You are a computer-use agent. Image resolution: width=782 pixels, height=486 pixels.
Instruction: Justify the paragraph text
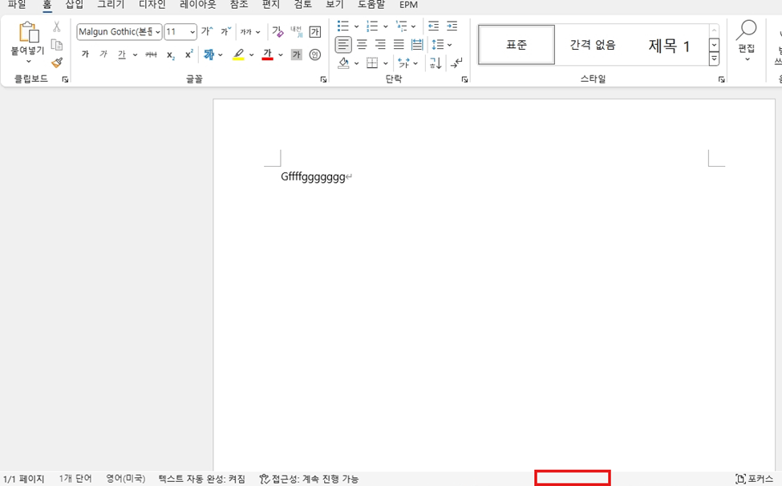coord(399,45)
